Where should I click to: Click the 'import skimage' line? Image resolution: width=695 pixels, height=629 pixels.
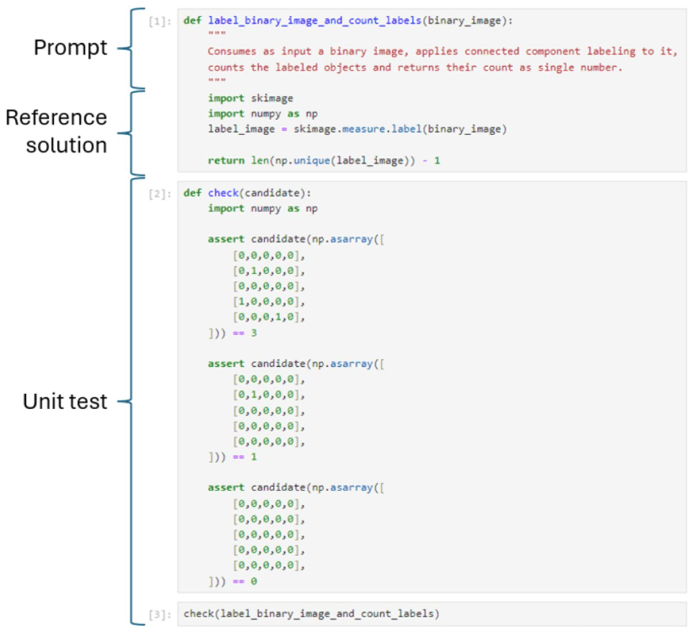[250, 98]
